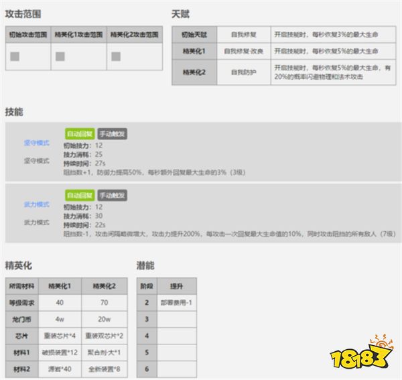402x380 pixels.
Task: Click the 龙门币 row label
Action: pyautogui.click(x=21, y=319)
